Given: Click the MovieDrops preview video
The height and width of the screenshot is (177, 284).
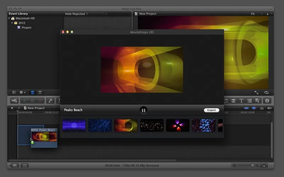Looking at the screenshot, I should pos(142,70).
